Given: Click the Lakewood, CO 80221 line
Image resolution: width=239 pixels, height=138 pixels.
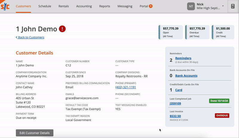Looking at the screenshot, I should coord(30,107).
